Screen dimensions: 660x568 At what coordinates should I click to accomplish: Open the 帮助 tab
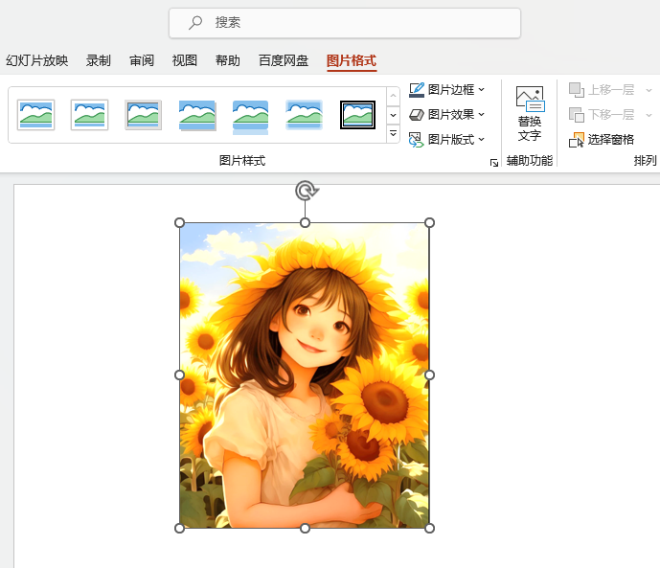coord(228,60)
